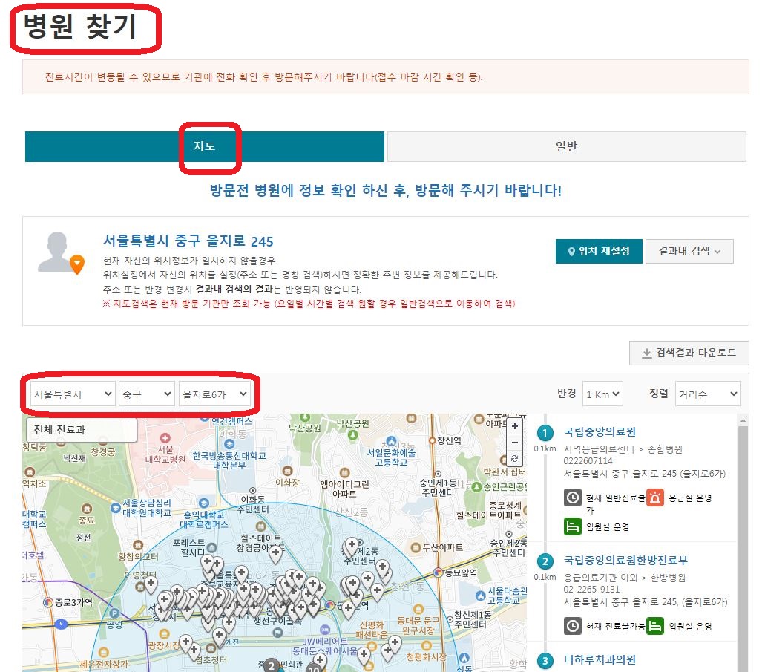Open the 정렬 거리순 sort dropdown
This screenshot has width=762, height=672.
click(707, 393)
